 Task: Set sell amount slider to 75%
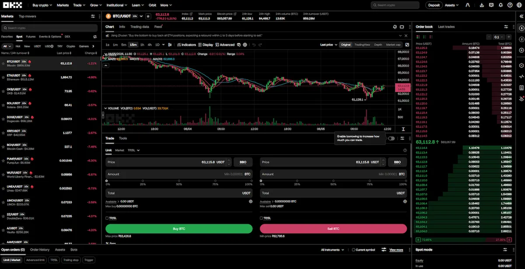point(370,181)
